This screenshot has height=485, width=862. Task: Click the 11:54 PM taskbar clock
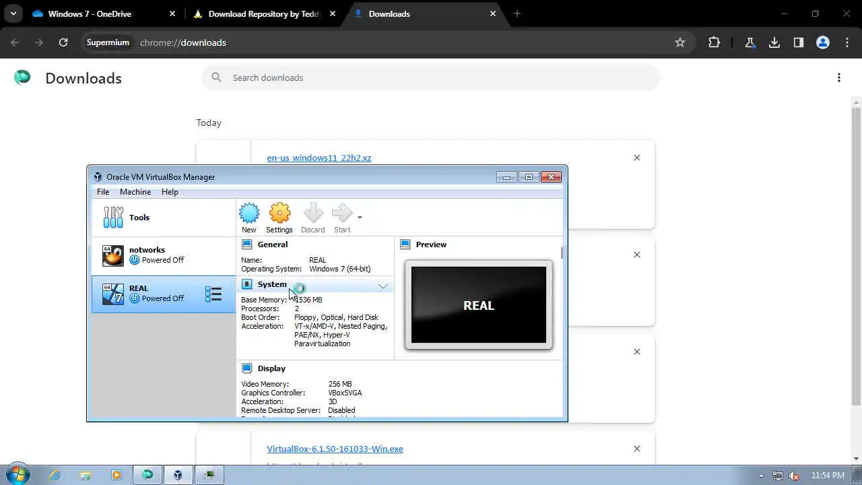[828, 476]
